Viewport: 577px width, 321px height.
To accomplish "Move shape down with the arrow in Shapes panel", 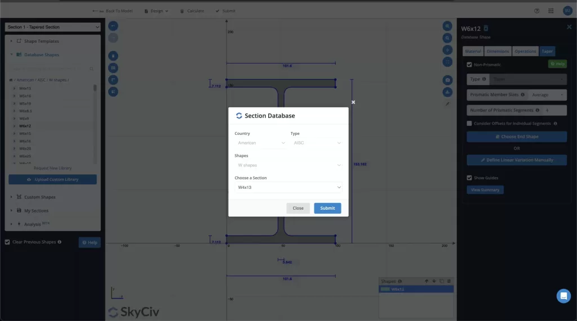I will click(x=434, y=281).
